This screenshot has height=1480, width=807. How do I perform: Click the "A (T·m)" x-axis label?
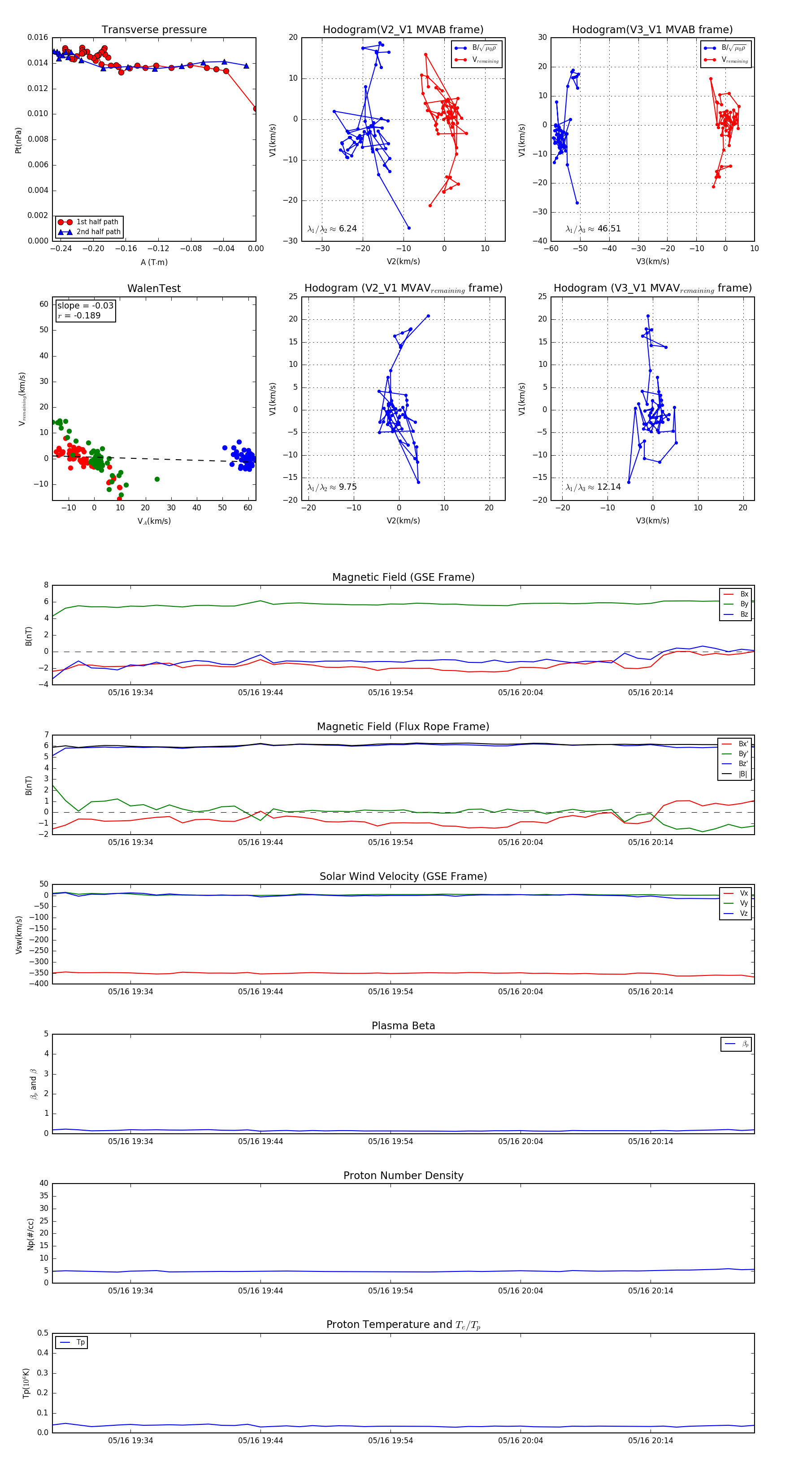(x=154, y=262)
